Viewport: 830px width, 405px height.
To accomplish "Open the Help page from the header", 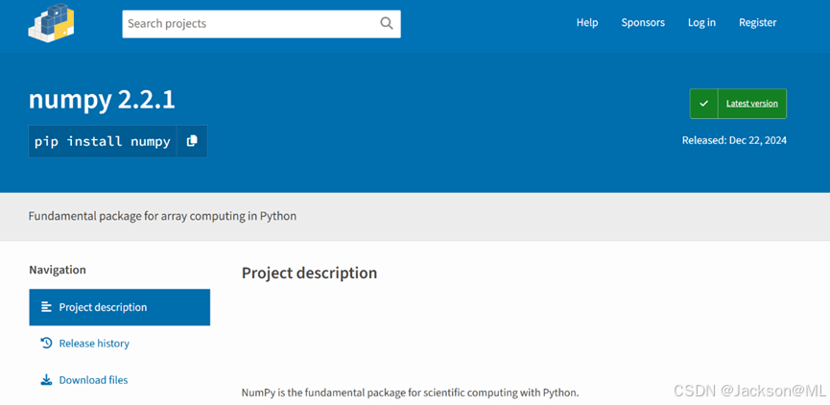I will point(586,23).
